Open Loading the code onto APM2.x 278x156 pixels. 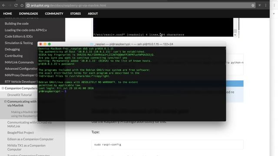(x=26, y=30)
